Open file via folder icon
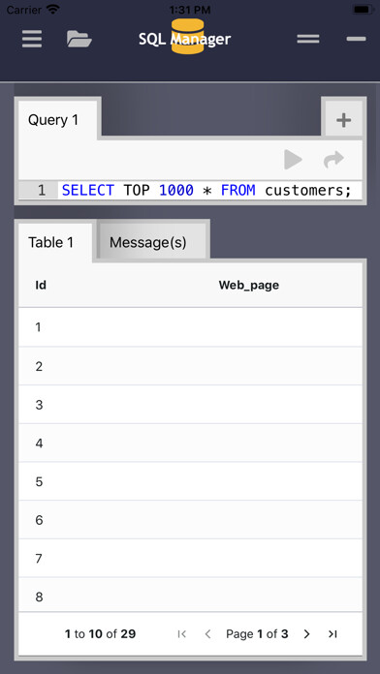The image size is (380, 674). click(x=79, y=39)
